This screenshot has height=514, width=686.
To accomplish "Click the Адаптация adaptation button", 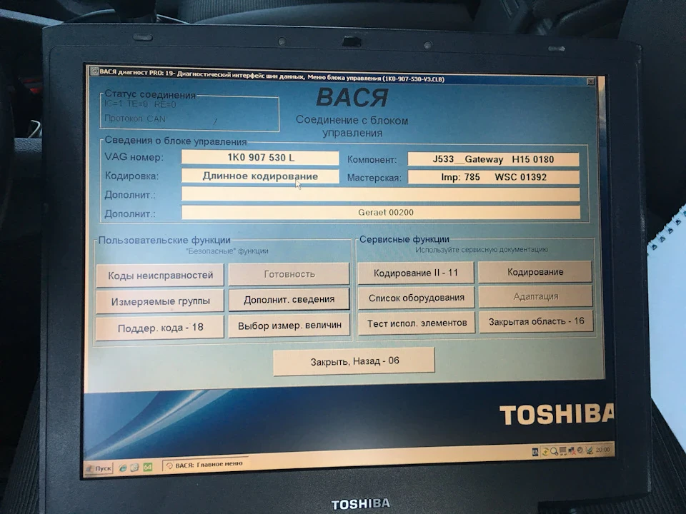I will tap(535, 296).
